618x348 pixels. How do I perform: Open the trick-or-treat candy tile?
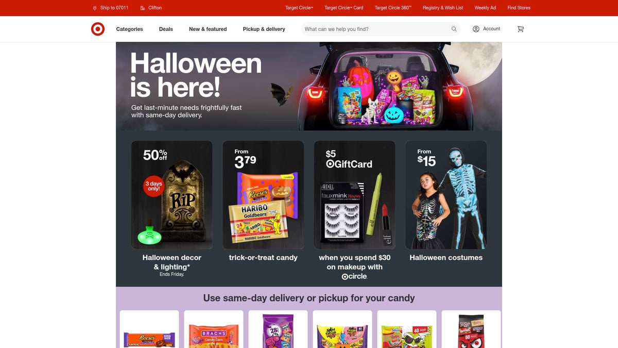pos(263,201)
